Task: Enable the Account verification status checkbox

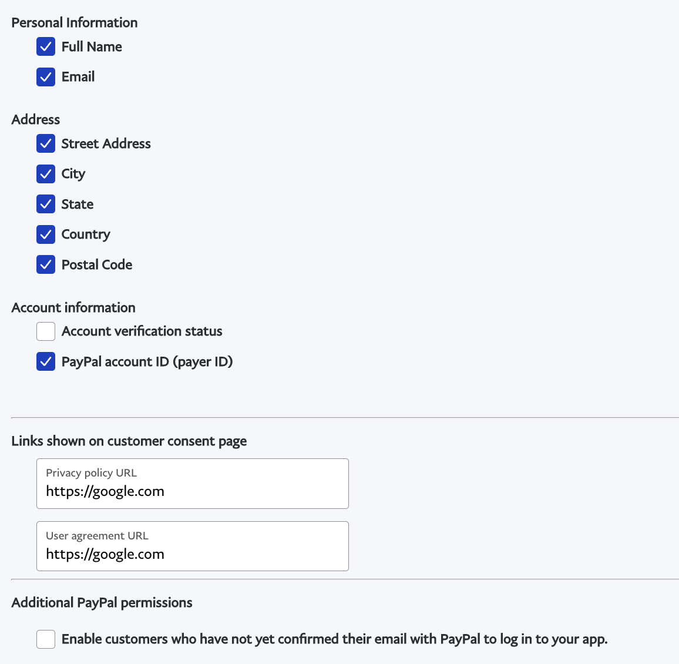Action: pyautogui.click(x=46, y=331)
